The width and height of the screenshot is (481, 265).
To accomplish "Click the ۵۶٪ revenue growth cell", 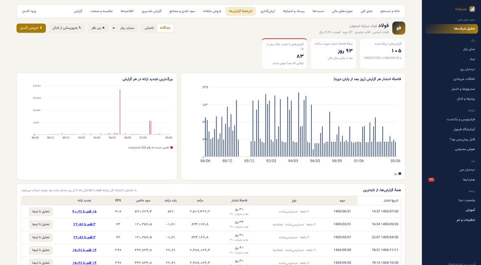I will (171, 211).
